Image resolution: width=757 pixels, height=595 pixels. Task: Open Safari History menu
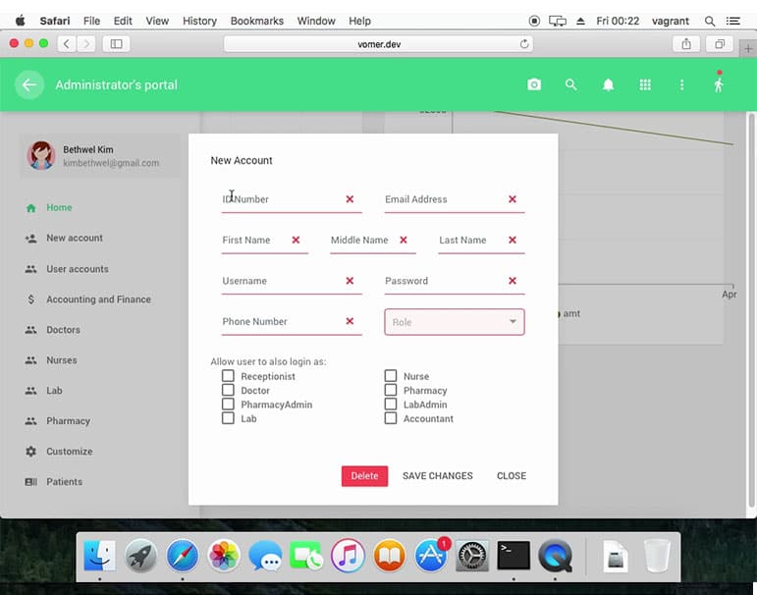pos(199,21)
